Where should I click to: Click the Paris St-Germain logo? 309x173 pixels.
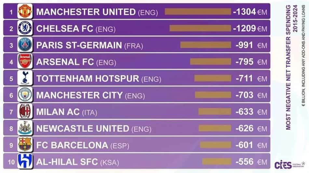pos(25,45)
